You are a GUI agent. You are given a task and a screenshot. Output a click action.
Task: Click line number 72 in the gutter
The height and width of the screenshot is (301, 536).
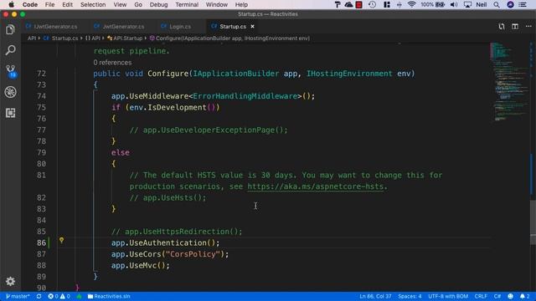click(x=41, y=74)
